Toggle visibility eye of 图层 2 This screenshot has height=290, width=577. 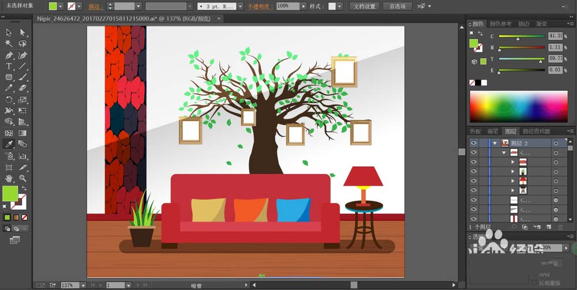pos(474,143)
